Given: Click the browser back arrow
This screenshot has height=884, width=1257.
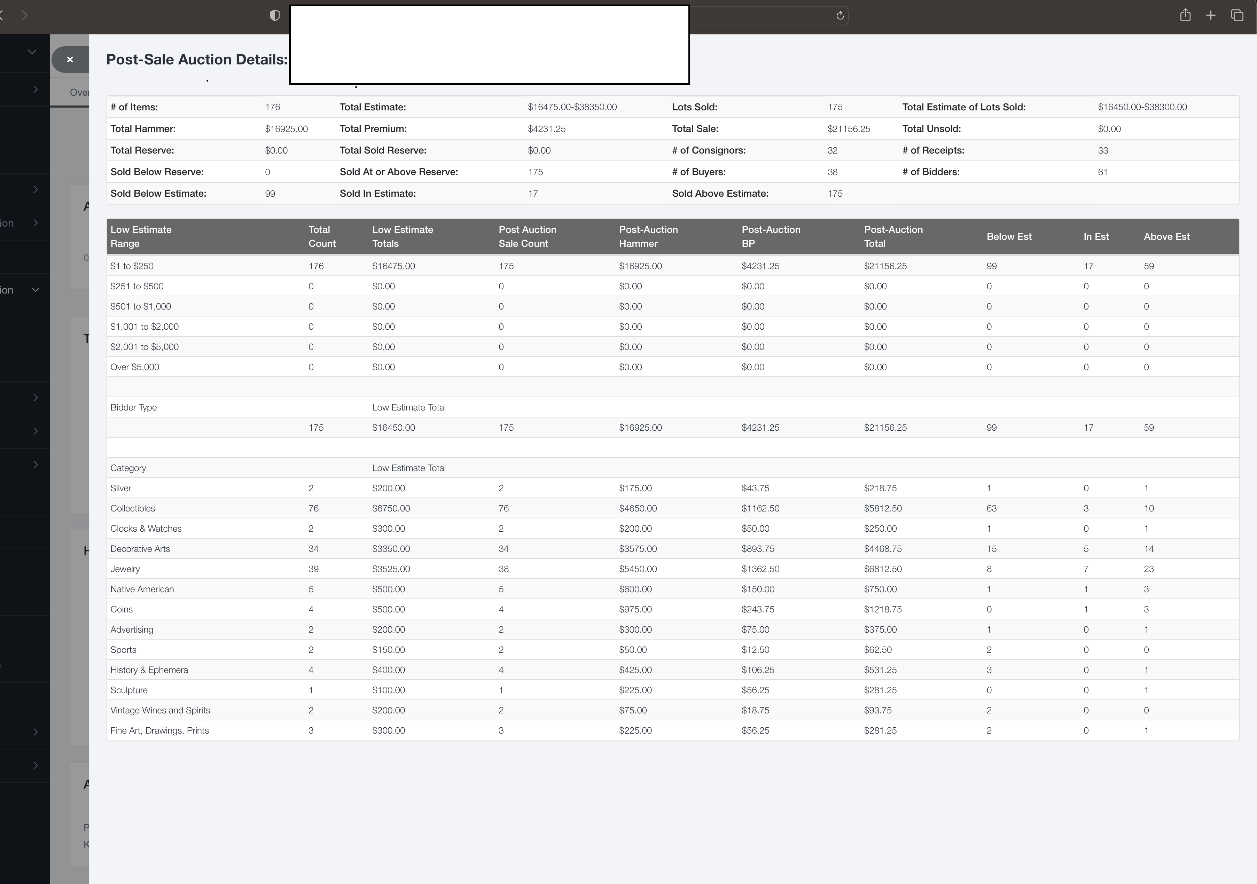Looking at the screenshot, I should [x=2, y=15].
